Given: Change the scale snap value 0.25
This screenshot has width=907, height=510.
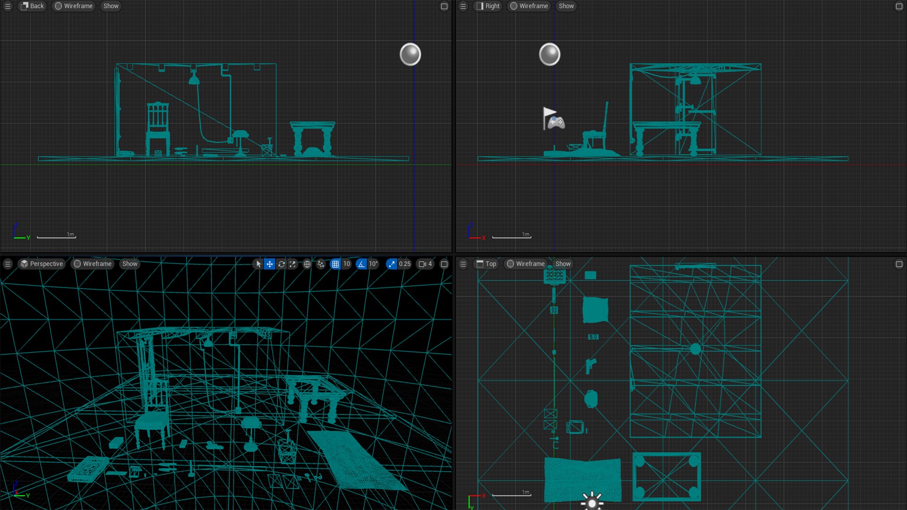Looking at the screenshot, I should (x=405, y=264).
